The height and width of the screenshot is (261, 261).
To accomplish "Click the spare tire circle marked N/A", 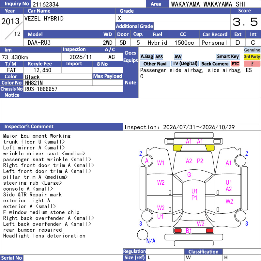I will [x=143, y=235].
